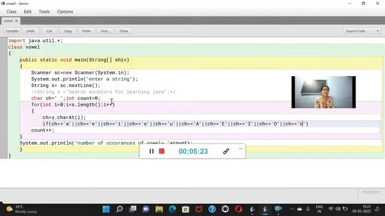385x216 pixels.
Task: Open Microsoft Edge from taskbar
Action: click(x=173, y=209)
